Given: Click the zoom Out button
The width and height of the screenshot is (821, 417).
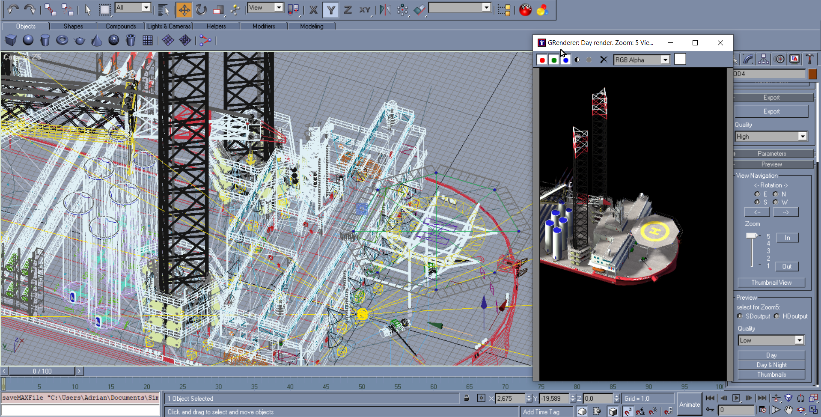Looking at the screenshot, I should pos(787,266).
